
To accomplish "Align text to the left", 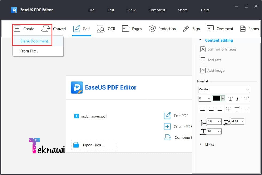I will (x=202, y=109).
